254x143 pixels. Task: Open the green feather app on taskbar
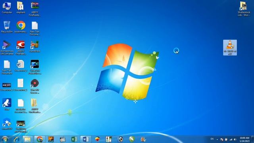click(132, 139)
